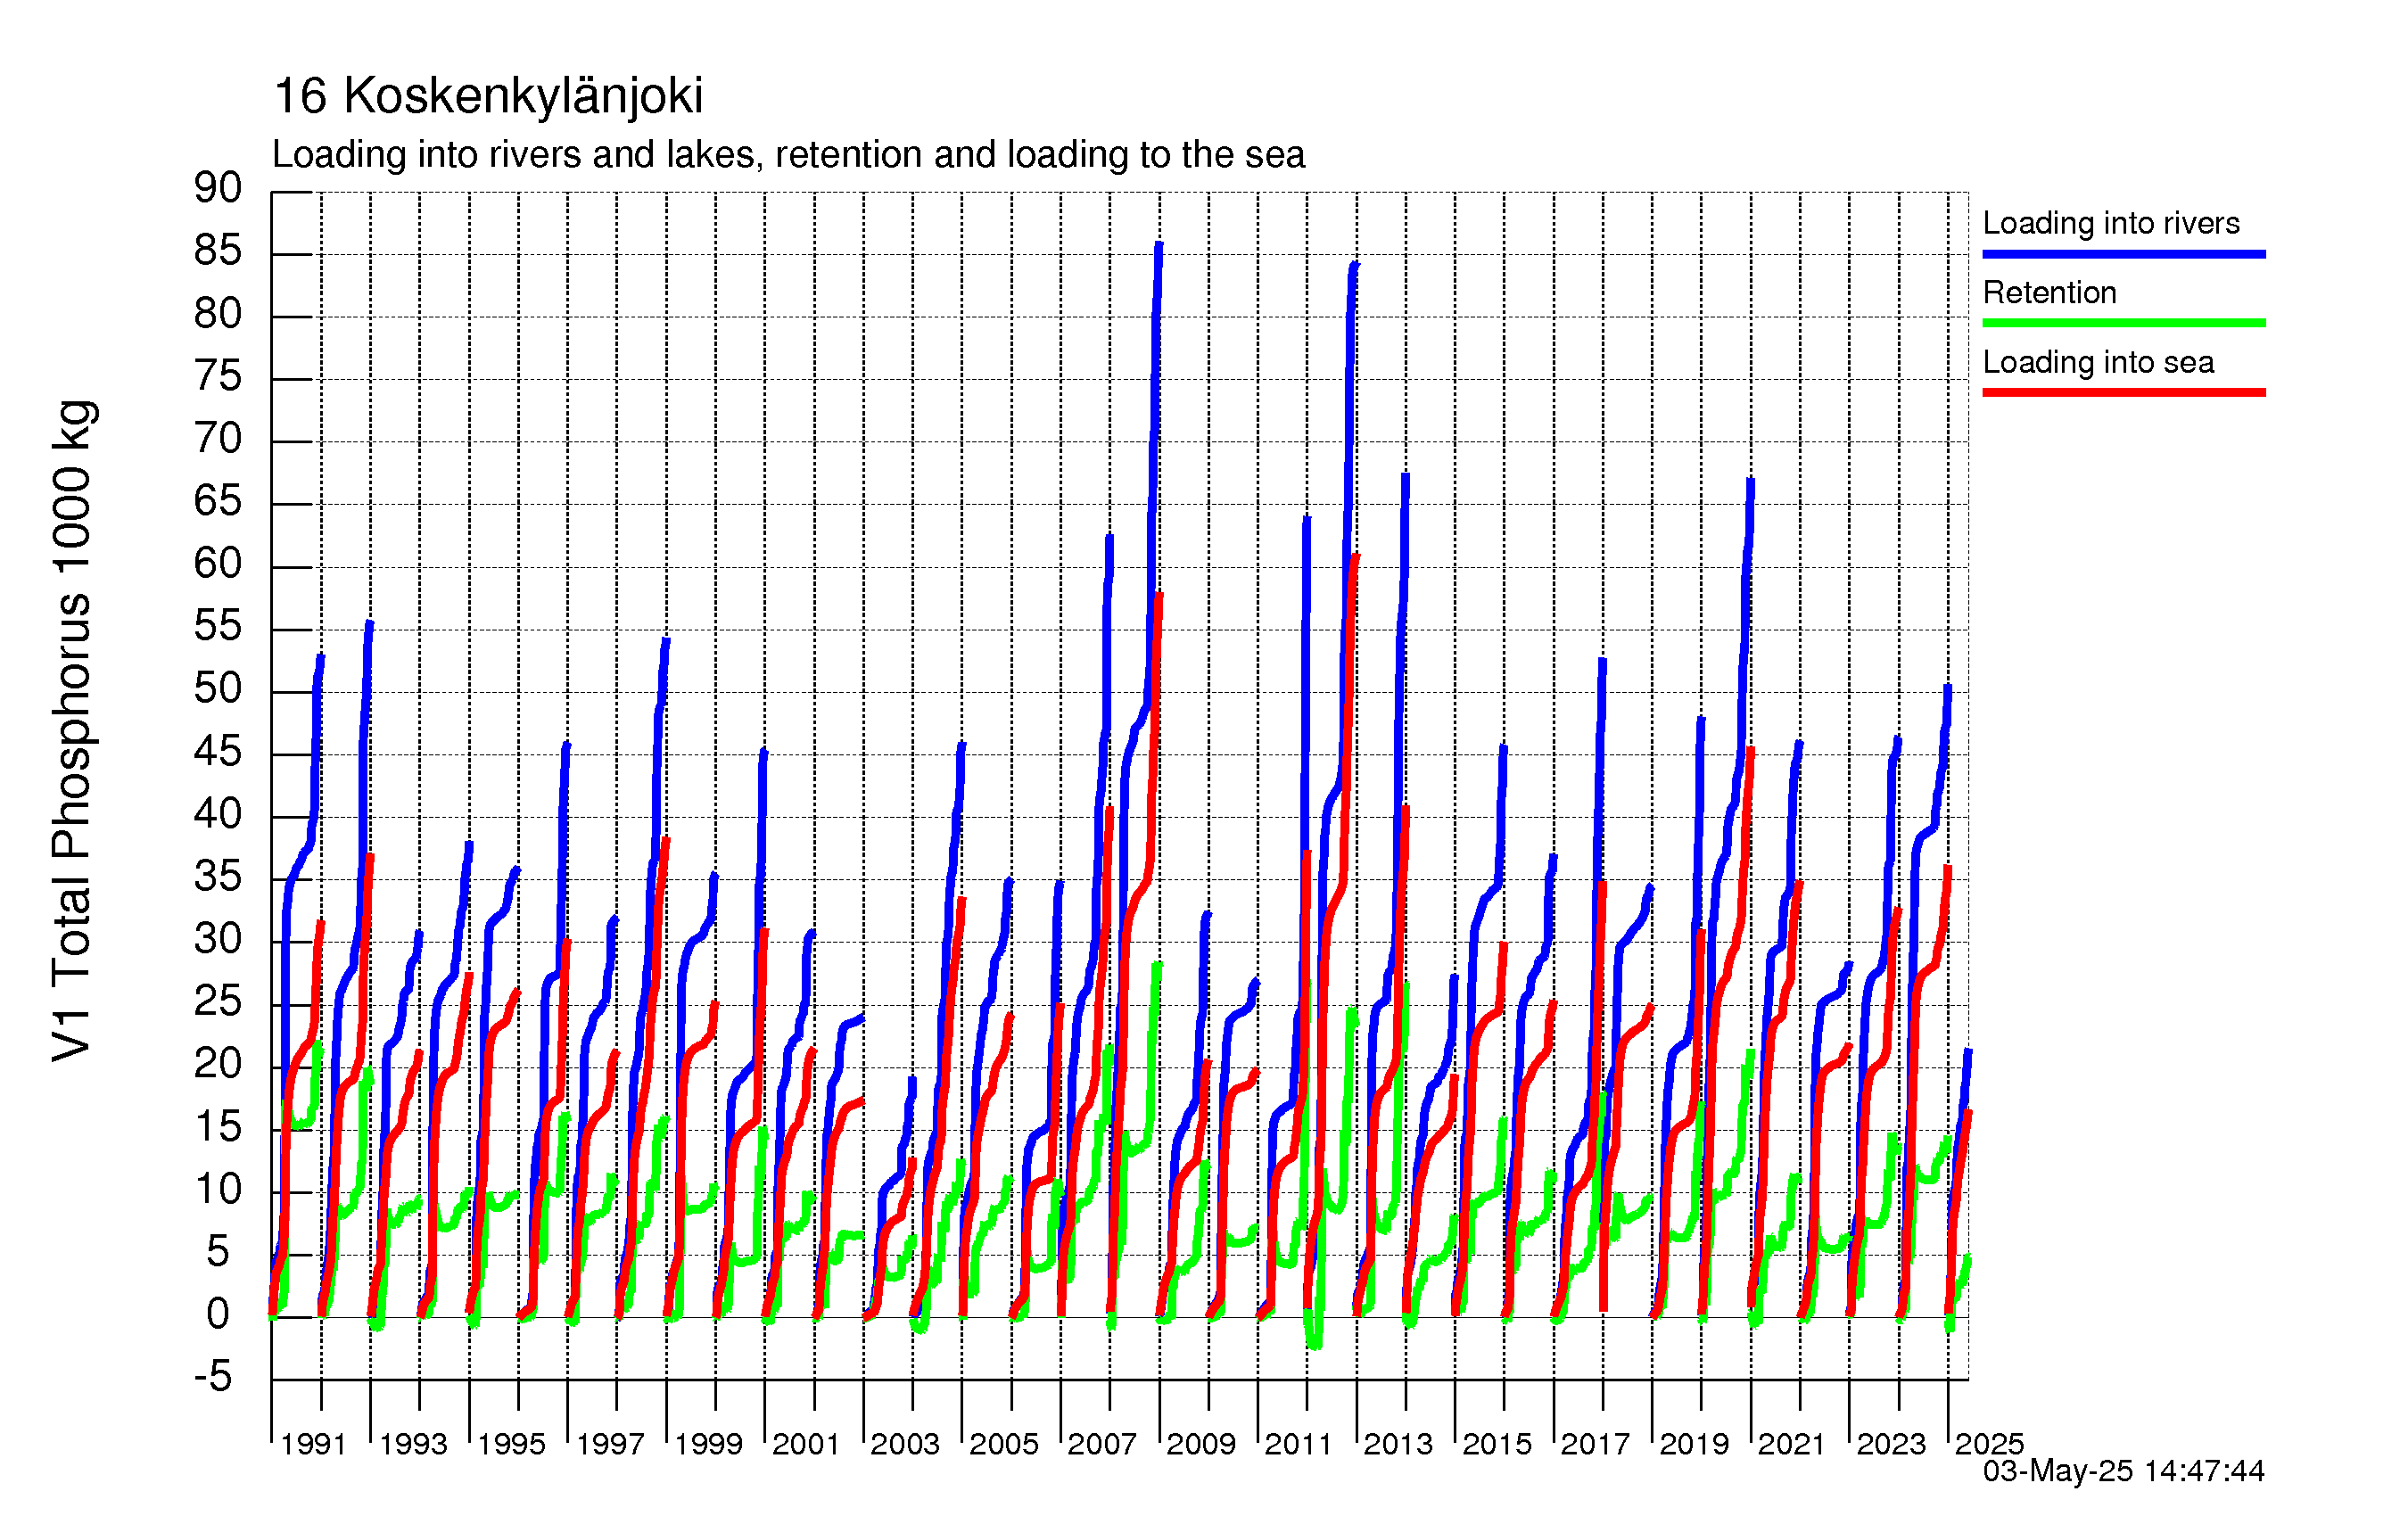Screen dimensions: 2408x1516
Task: Click the green 'Retention' legend line
Action: (2123, 323)
